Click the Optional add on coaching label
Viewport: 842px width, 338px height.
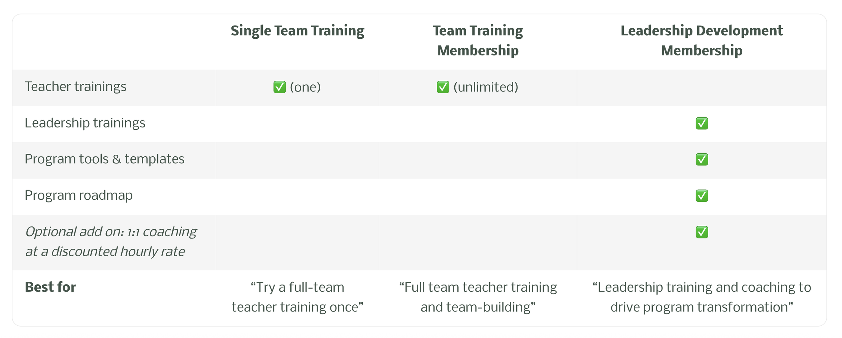[x=111, y=242]
